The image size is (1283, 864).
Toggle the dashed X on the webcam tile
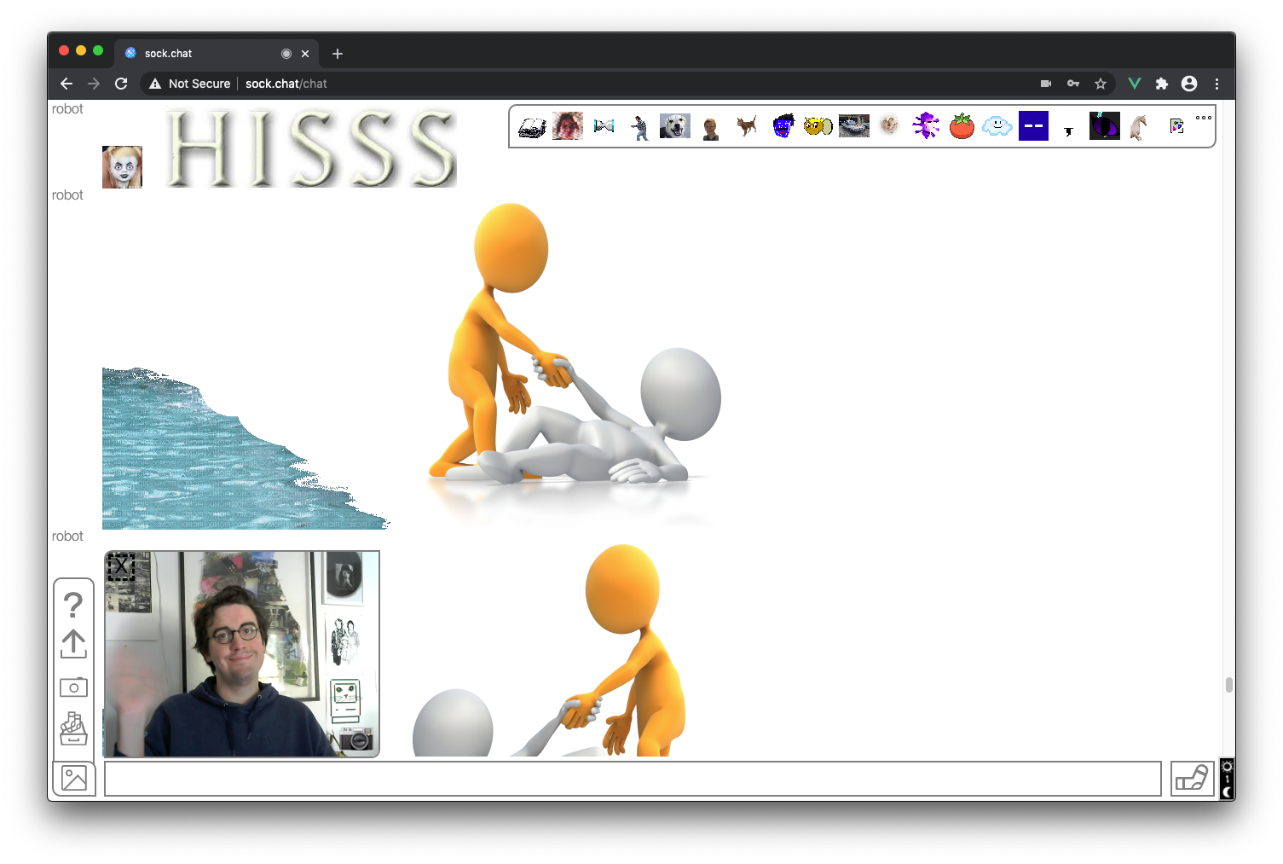coord(121,566)
